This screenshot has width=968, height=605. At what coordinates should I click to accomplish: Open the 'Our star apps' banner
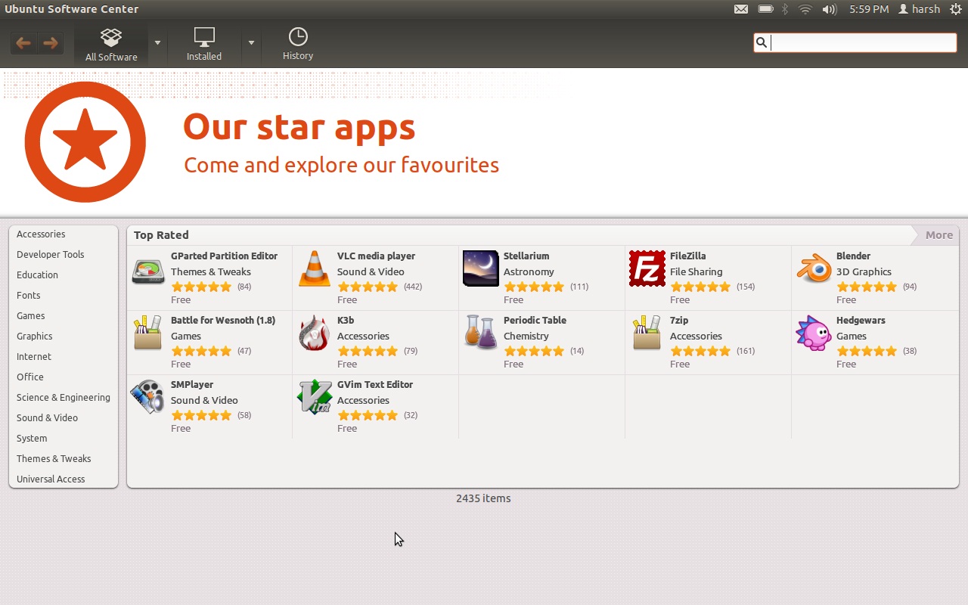tap(484, 142)
